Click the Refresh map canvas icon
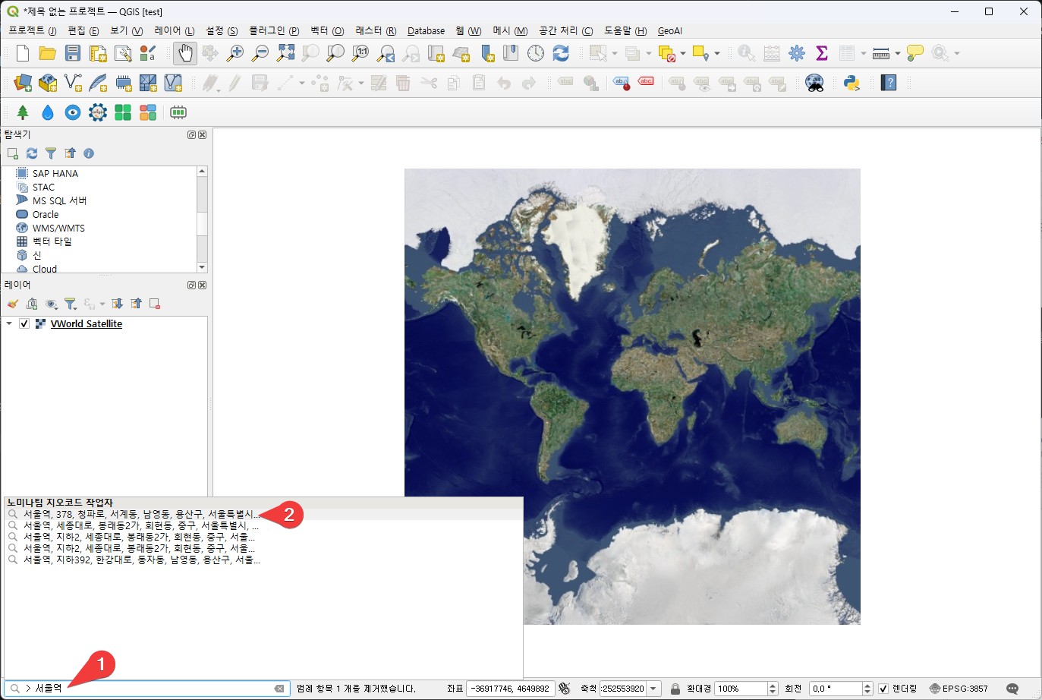The width and height of the screenshot is (1042, 700). [x=561, y=53]
